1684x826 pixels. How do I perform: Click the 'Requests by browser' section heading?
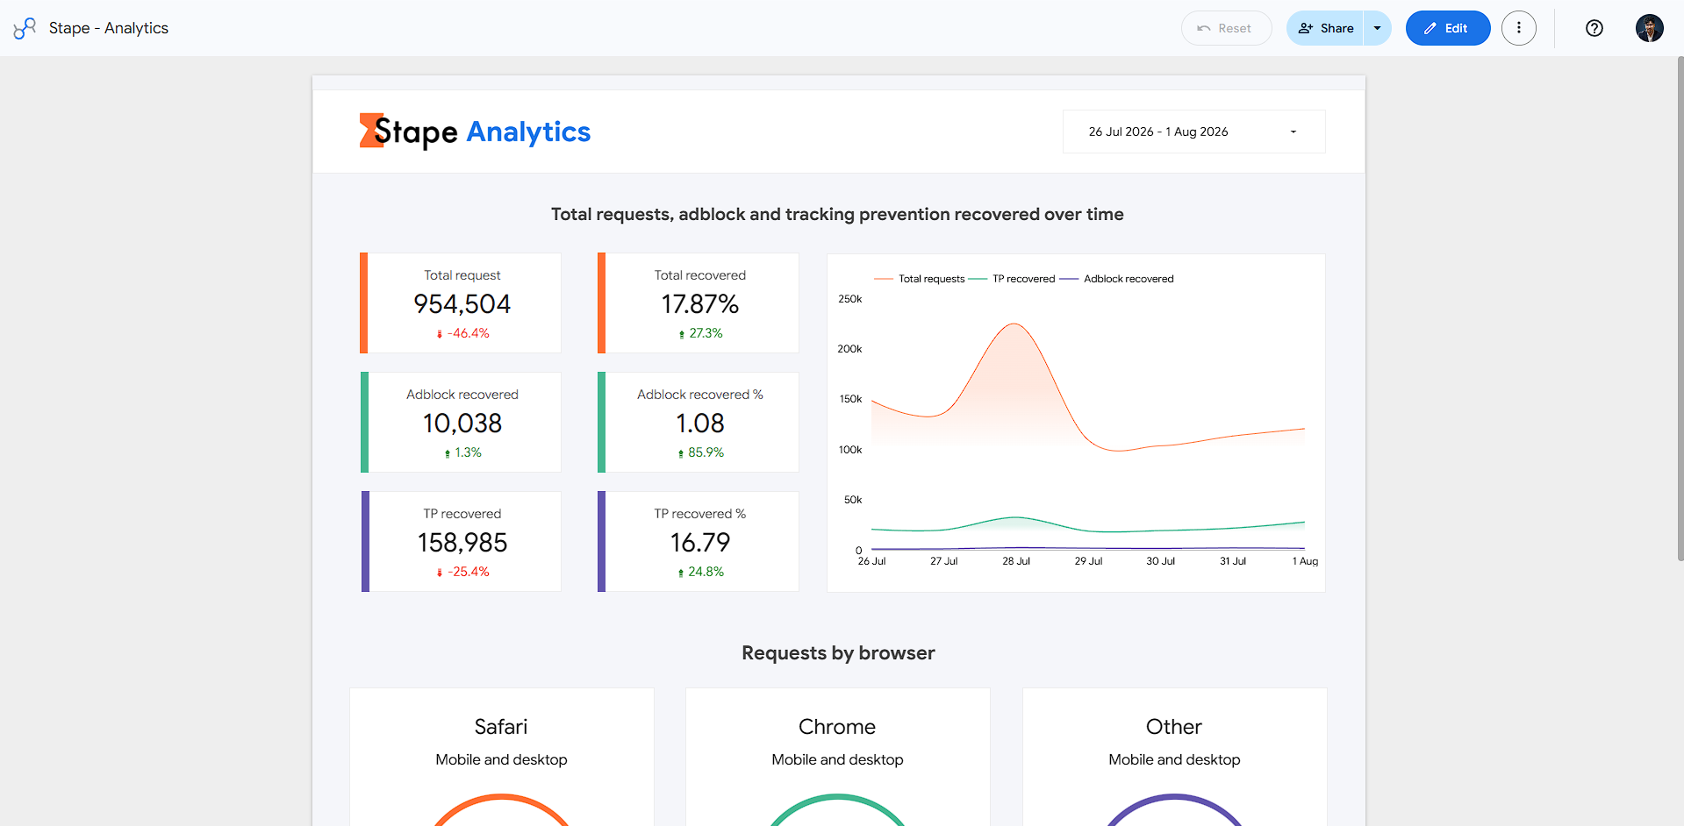click(x=839, y=653)
